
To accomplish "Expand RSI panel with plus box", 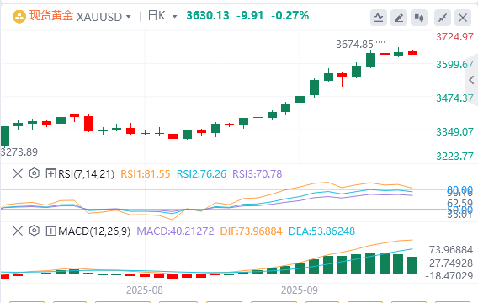I will click(x=50, y=173).
